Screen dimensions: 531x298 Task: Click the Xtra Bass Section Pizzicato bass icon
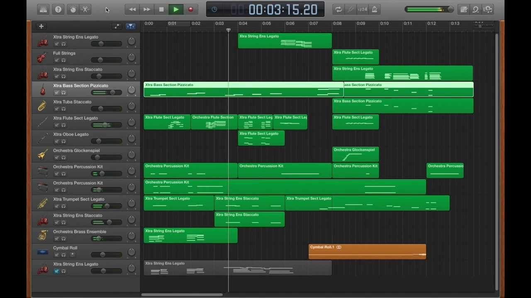42,89
